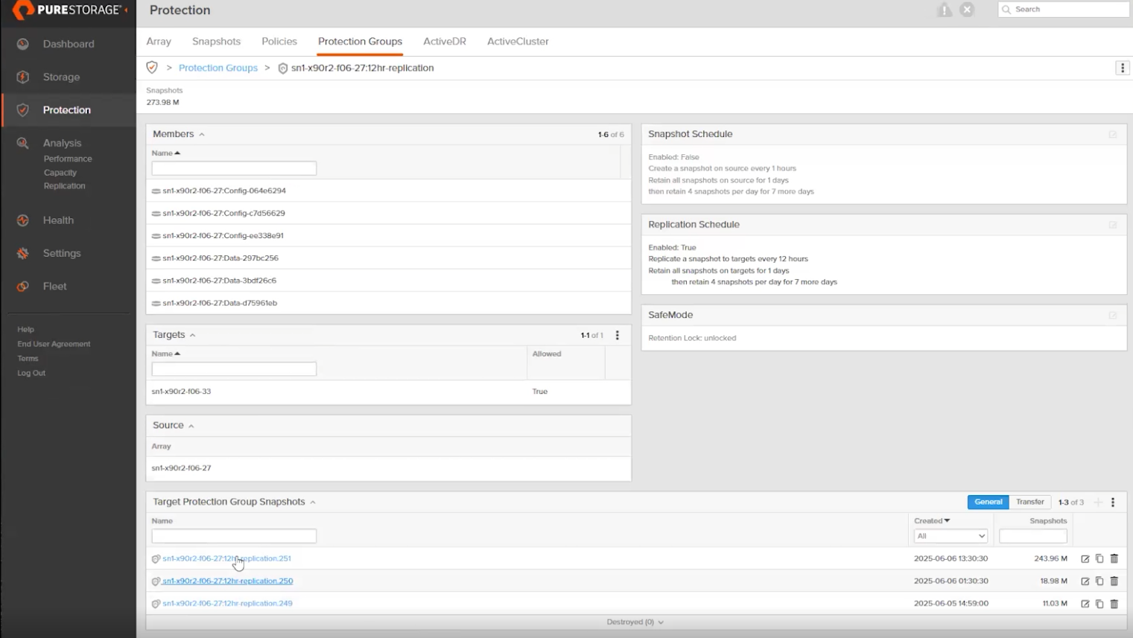The width and height of the screenshot is (1133, 638).
Task: Open the ActiveCluster tab
Action: click(517, 41)
